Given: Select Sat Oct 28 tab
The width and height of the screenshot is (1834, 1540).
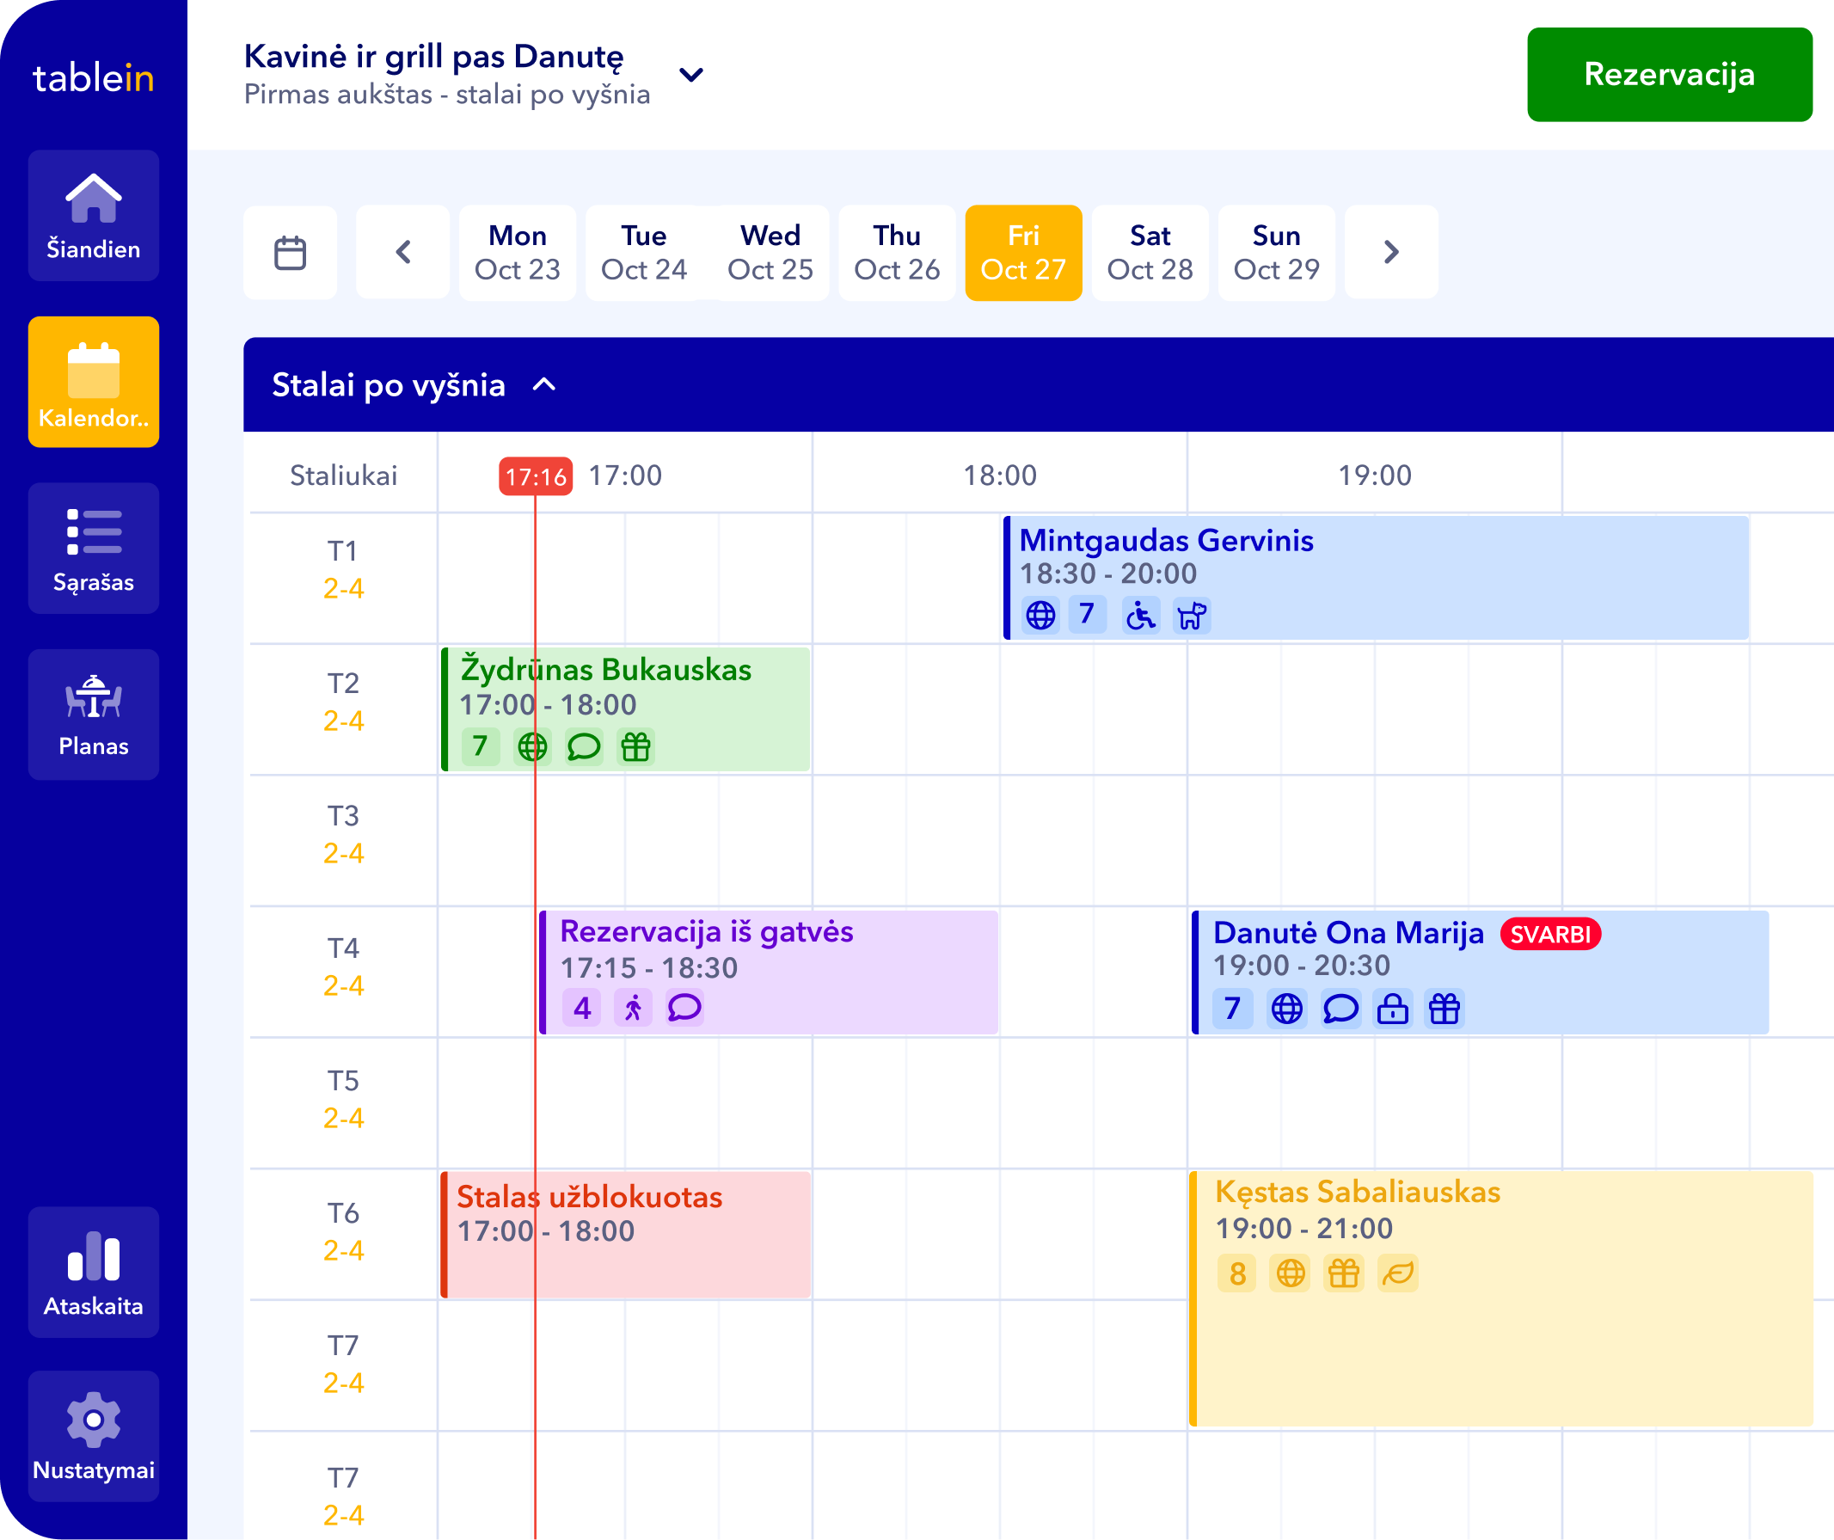Looking at the screenshot, I should tap(1150, 254).
